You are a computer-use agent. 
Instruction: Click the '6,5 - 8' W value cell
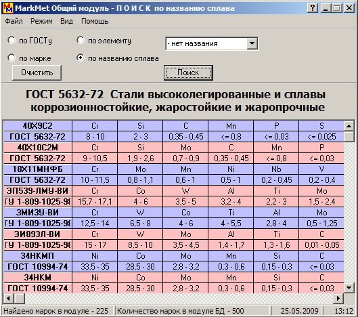(x=140, y=224)
